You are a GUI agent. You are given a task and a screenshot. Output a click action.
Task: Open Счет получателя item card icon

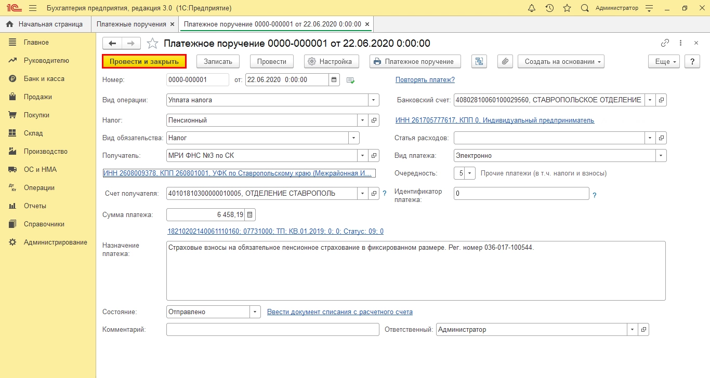point(374,194)
